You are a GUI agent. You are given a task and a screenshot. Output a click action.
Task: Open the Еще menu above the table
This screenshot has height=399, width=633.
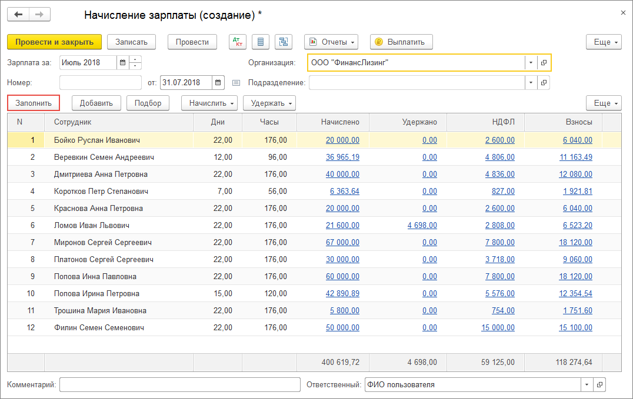click(604, 103)
